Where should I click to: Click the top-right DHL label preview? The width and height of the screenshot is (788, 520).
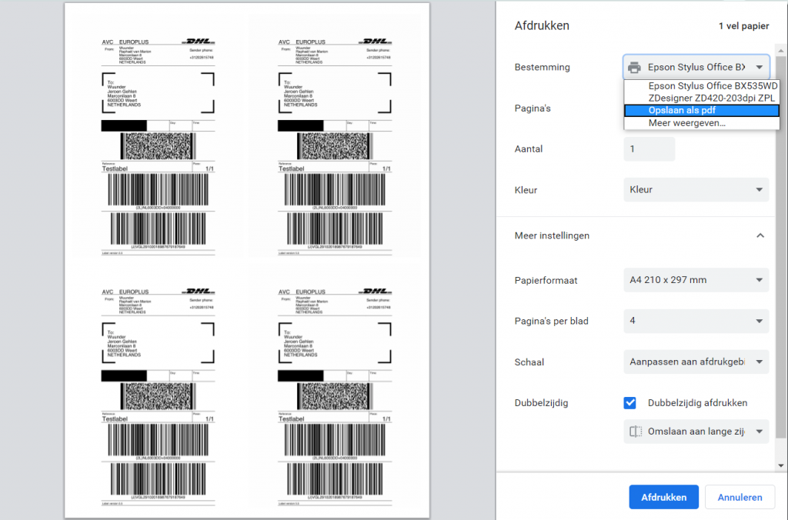(335, 146)
